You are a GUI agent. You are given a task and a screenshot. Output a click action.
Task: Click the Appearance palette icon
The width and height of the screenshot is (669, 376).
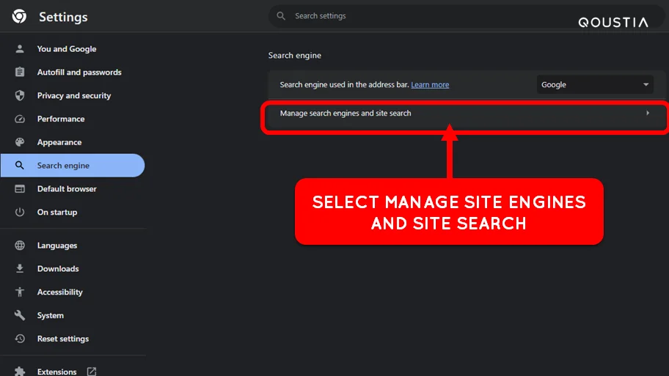click(x=20, y=142)
